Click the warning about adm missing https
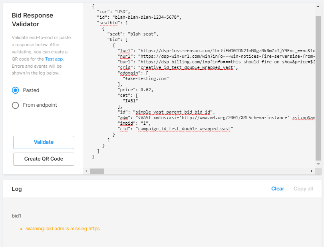The height and width of the screenshot is (247, 324). point(63,229)
